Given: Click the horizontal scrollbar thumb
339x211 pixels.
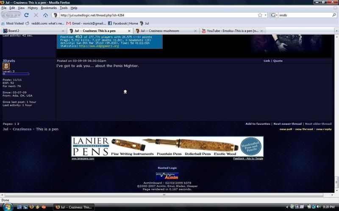Looking at the screenshot, I should click(164, 195).
